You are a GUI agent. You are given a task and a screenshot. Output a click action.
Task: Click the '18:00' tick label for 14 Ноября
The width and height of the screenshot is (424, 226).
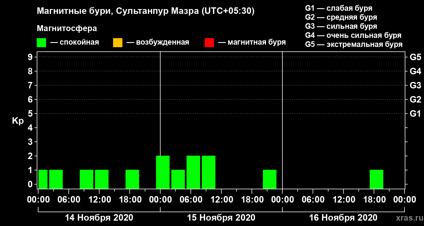(x=130, y=200)
